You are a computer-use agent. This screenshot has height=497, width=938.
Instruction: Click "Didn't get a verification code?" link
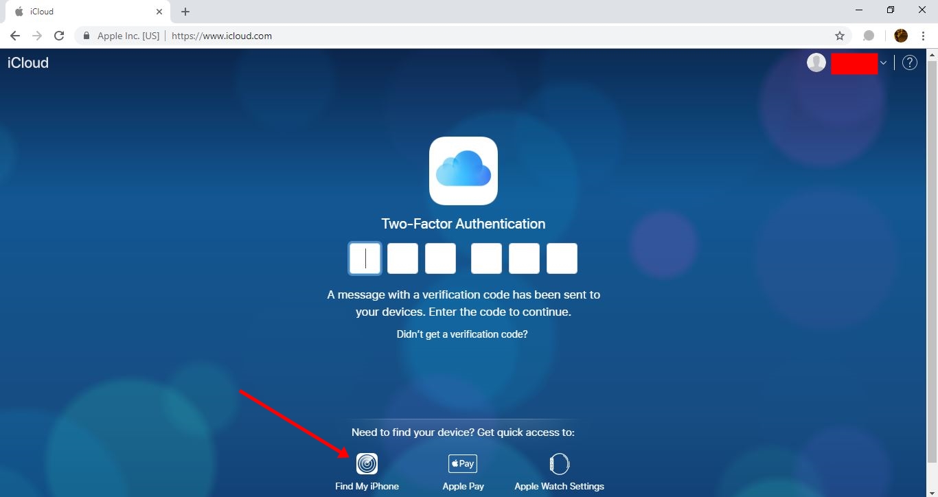(x=462, y=334)
